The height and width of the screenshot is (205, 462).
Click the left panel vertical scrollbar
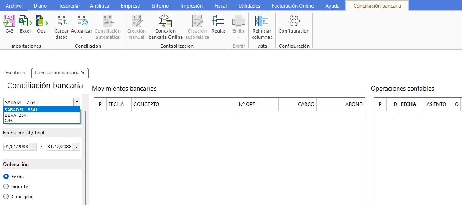(85, 157)
